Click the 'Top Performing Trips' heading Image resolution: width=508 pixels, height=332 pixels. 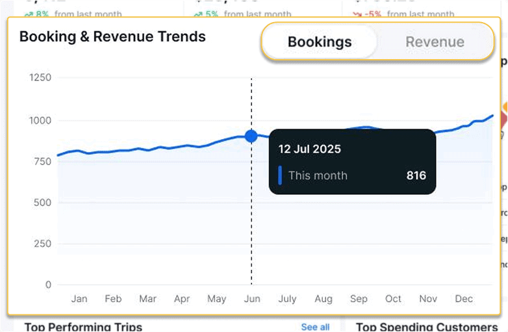pos(83,327)
